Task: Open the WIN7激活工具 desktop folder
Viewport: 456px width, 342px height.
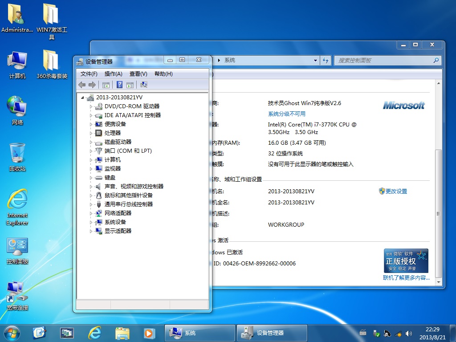Action: [52, 22]
